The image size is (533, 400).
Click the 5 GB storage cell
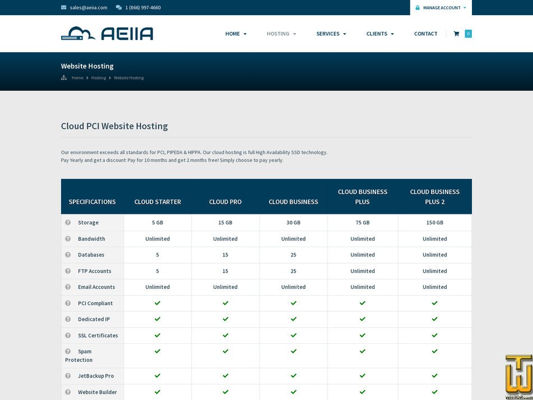[x=157, y=223]
